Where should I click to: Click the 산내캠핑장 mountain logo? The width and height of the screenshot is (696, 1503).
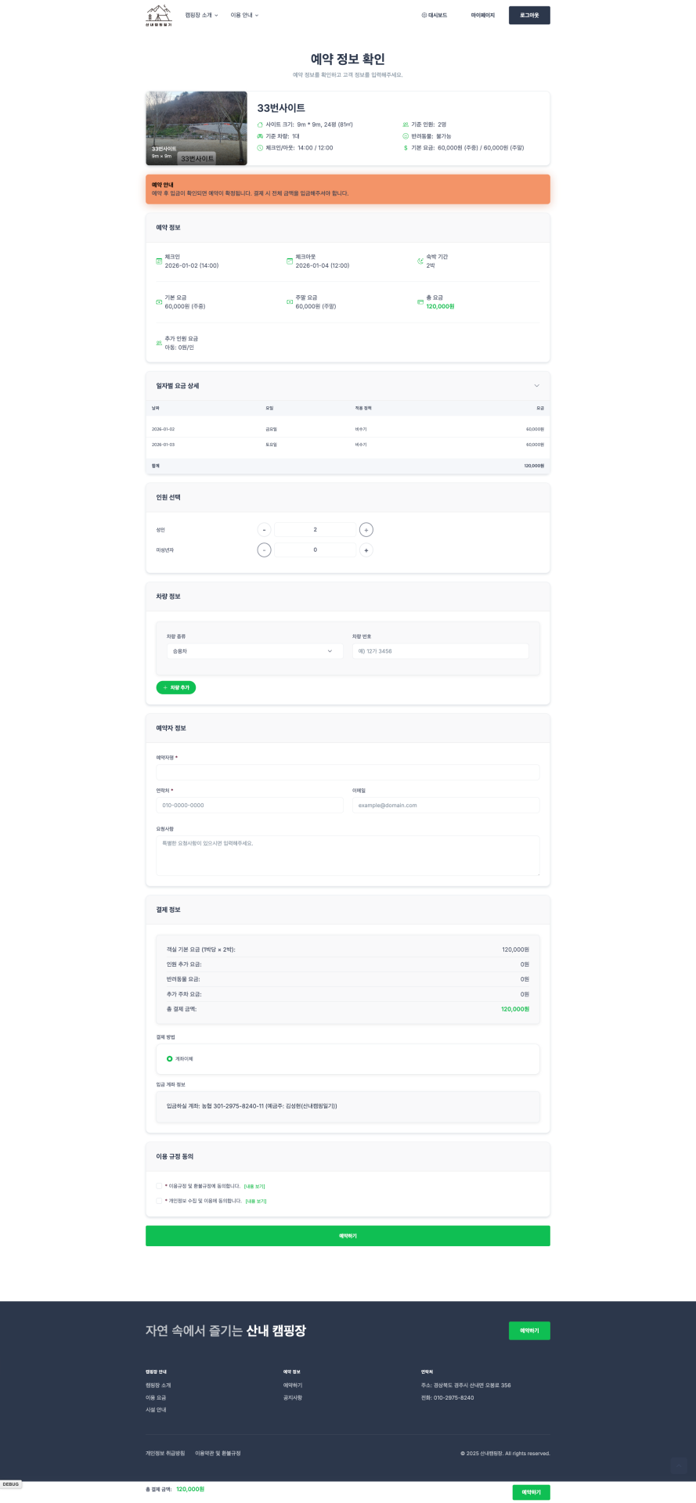point(158,15)
